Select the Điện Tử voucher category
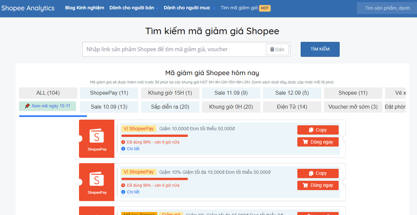417x215 pixels. (x=292, y=107)
